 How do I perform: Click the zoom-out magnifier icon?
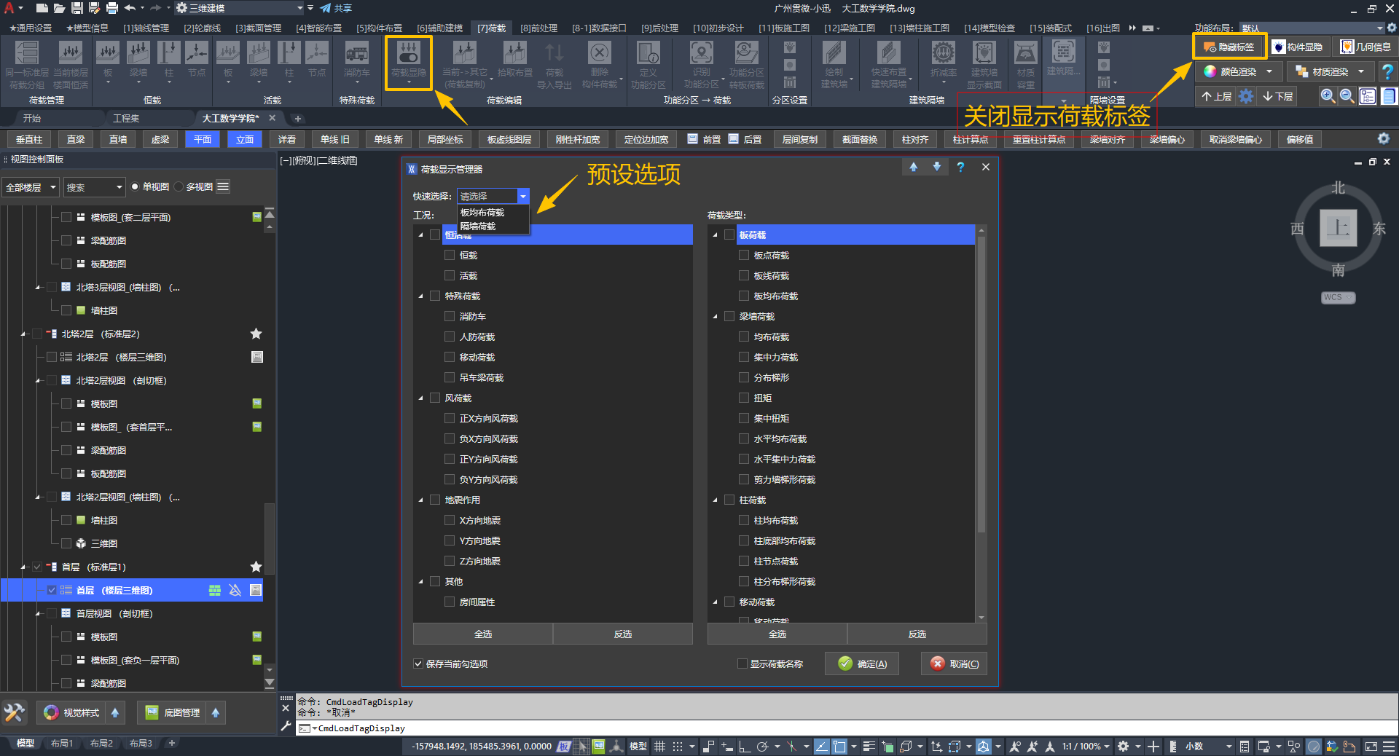pyautogui.click(x=1347, y=96)
